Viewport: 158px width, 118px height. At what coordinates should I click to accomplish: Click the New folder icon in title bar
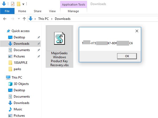coord(18,4)
